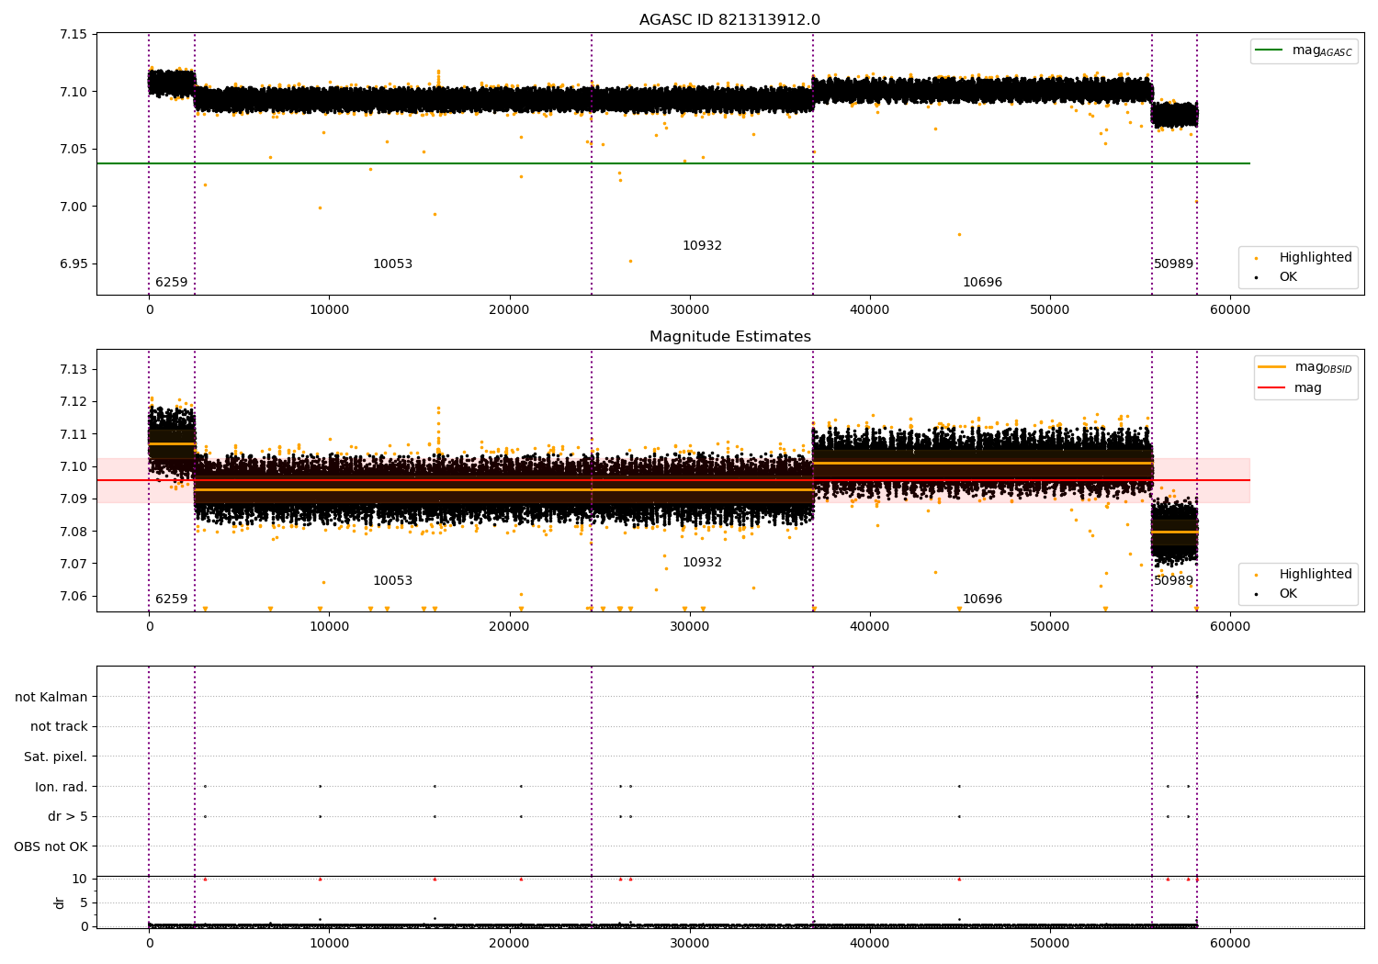Click the "Ion. rad." row label
Viewport: 1378px width, 964px height.
point(62,788)
